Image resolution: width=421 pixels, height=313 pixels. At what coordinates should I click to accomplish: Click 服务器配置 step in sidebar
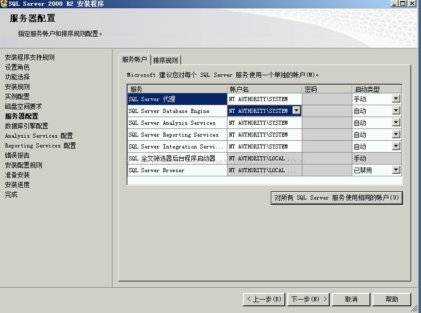pos(22,116)
